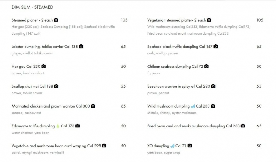Show Vegetarian steamed platter photo

(x=209, y=20)
